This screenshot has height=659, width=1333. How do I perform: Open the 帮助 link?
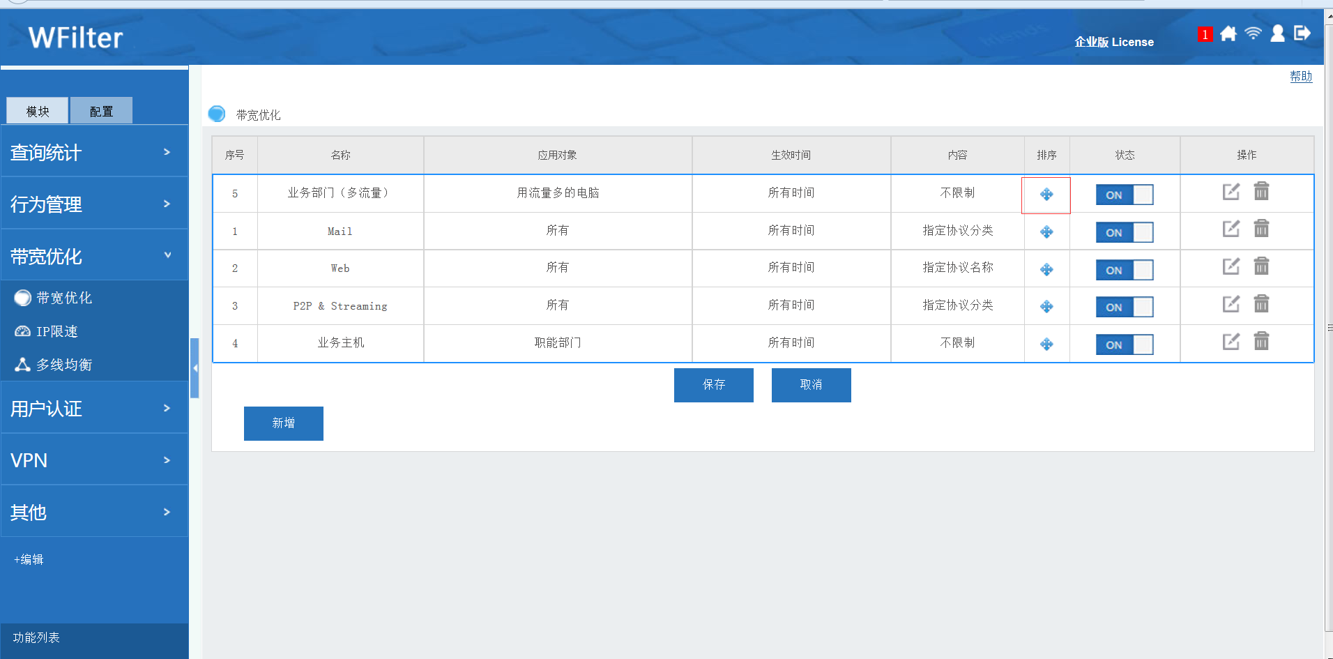point(1300,76)
